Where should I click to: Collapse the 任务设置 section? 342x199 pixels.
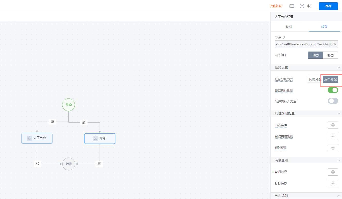click(339, 67)
